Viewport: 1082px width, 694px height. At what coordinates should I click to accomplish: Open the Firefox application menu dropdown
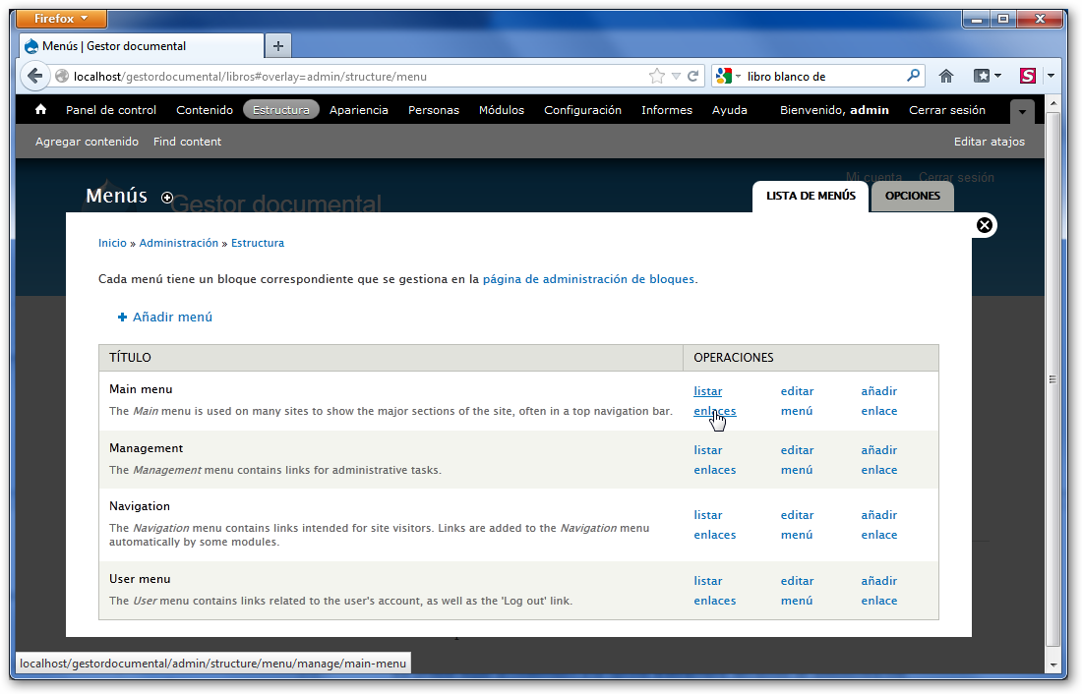click(x=62, y=19)
